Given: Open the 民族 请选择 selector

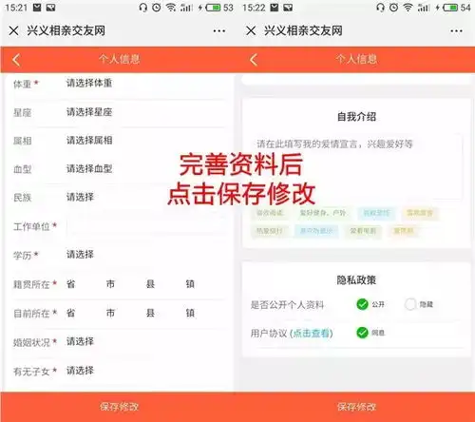Looking at the screenshot, I should click(80, 197).
